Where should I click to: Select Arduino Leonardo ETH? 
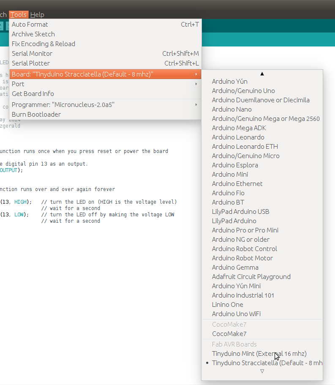[262, 147]
